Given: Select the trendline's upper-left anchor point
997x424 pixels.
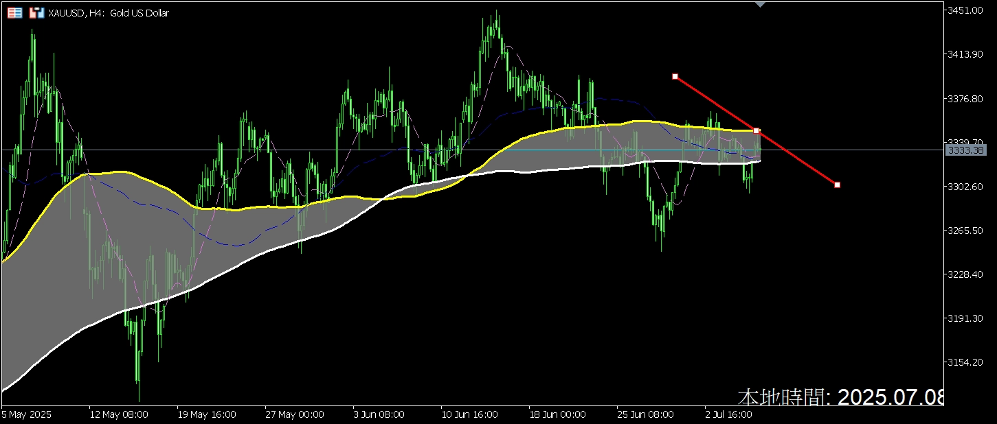Looking at the screenshot, I should pyautogui.click(x=675, y=76).
